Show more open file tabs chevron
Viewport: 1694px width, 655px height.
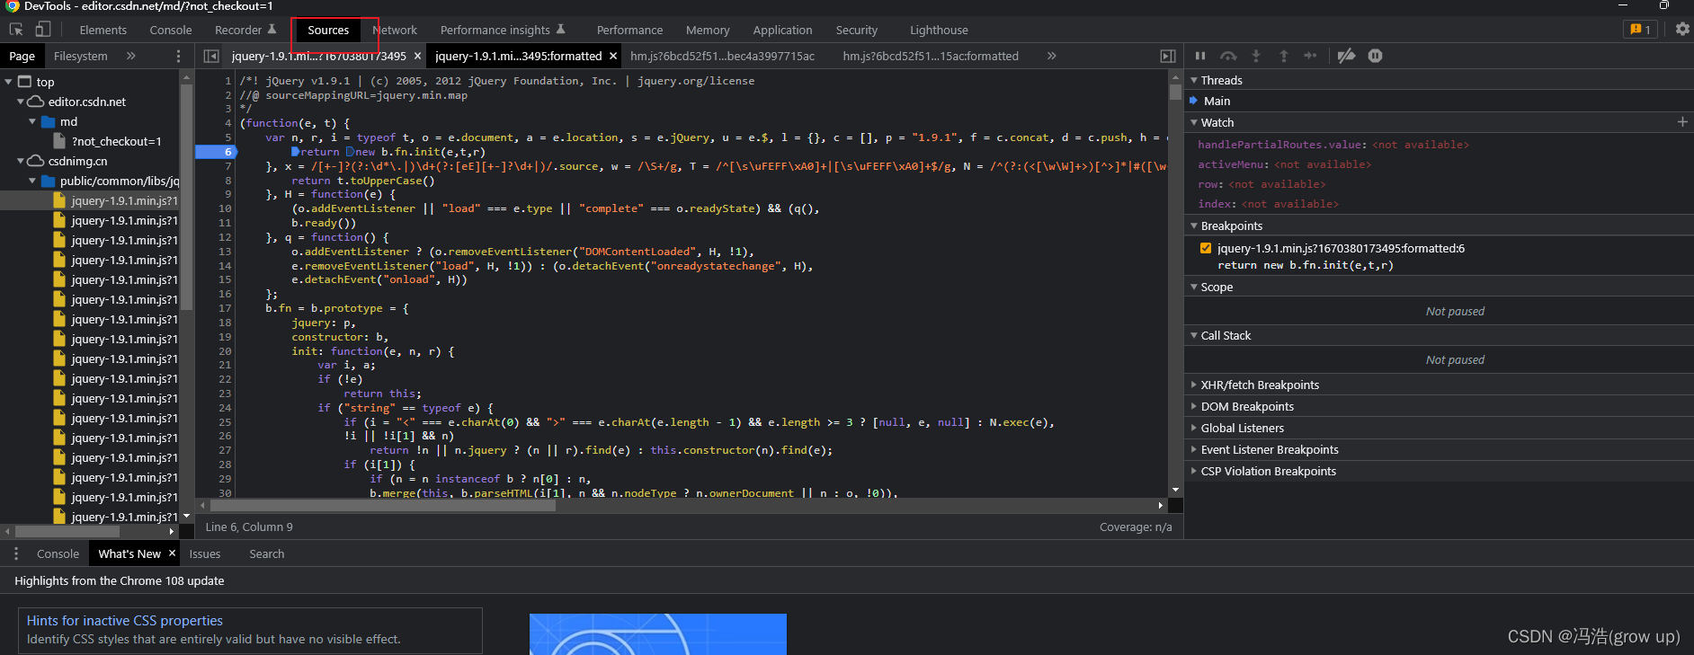[x=1051, y=56]
